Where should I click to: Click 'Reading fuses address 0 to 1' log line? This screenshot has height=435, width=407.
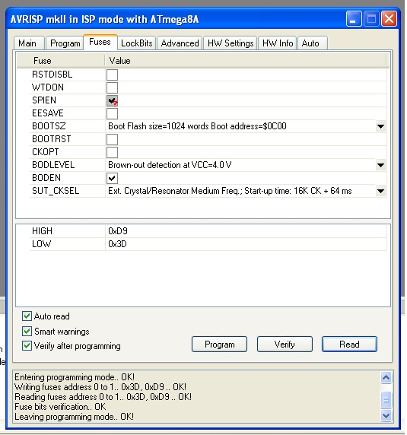(103, 397)
